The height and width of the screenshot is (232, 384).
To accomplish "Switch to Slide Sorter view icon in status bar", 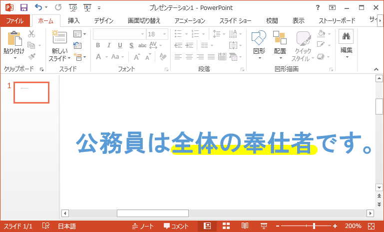I will pyautogui.click(x=226, y=226).
